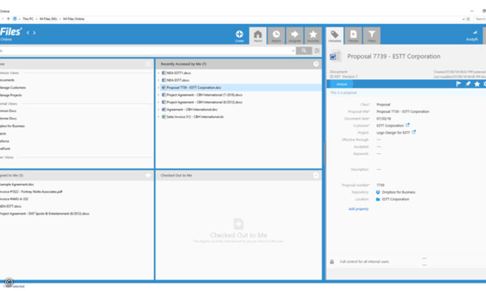The image size is (486, 291).
Task: Click This PC in the address breadcrumb
Action: pos(28,19)
